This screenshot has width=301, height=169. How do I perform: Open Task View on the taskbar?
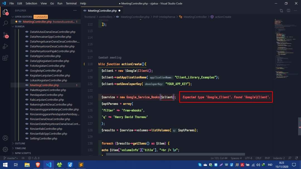(16, 165)
